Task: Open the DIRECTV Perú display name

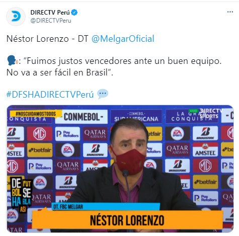Action: (50, 13)
